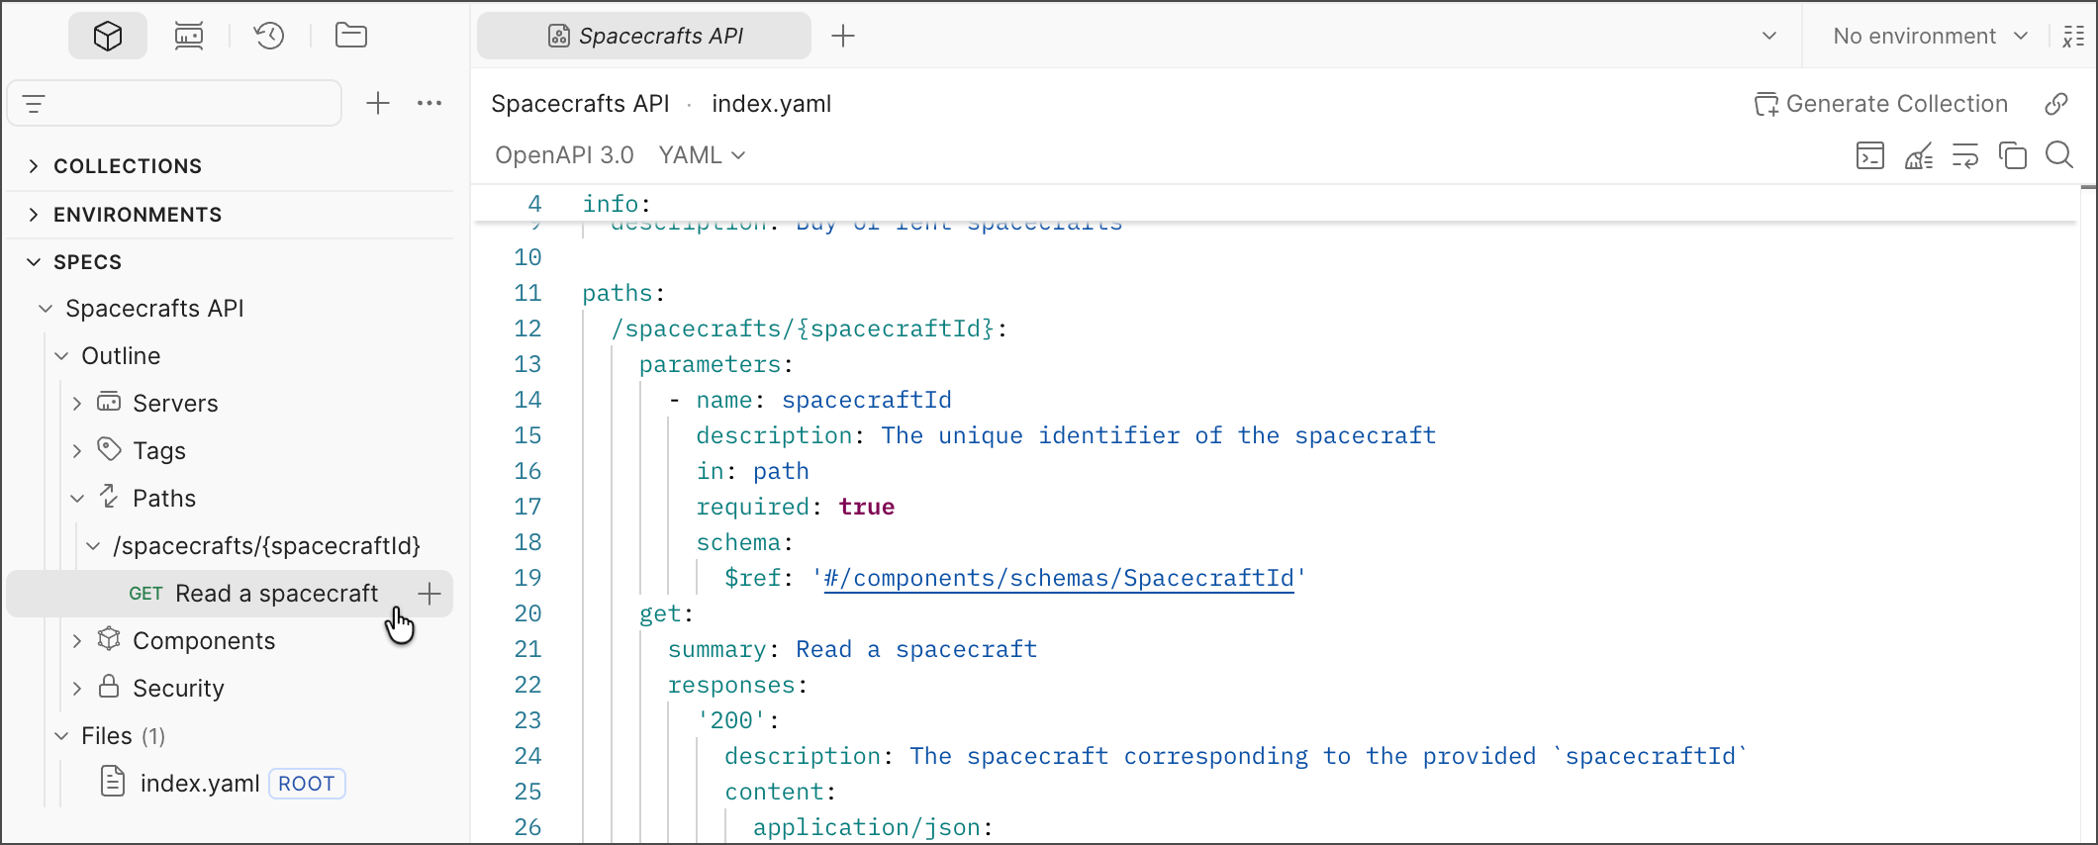The width and height of the screenshot is (2098, 845).
Task: Expand the Components outline item
Action: (x=77, y=641)
